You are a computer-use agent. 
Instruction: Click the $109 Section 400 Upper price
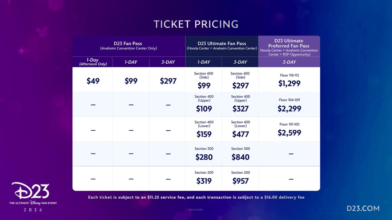pyautogui.click(x=204, y=109)
